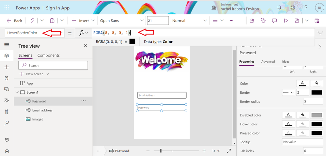Open the virtual agent icon in sidebar
This screenshot has height=156, width=326.
(7, 150)
